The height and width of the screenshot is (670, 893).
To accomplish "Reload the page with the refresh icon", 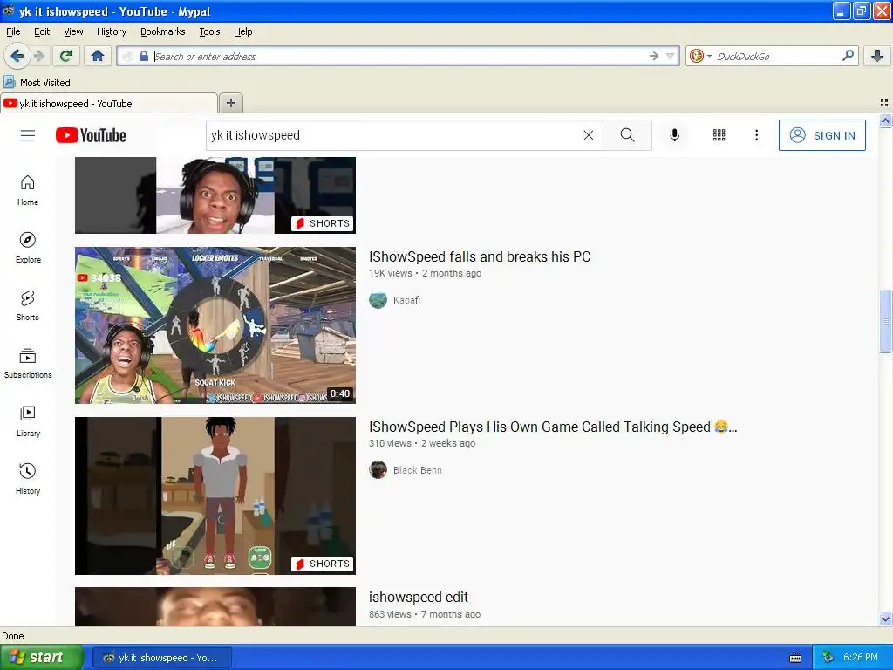I will click(66, 56).
